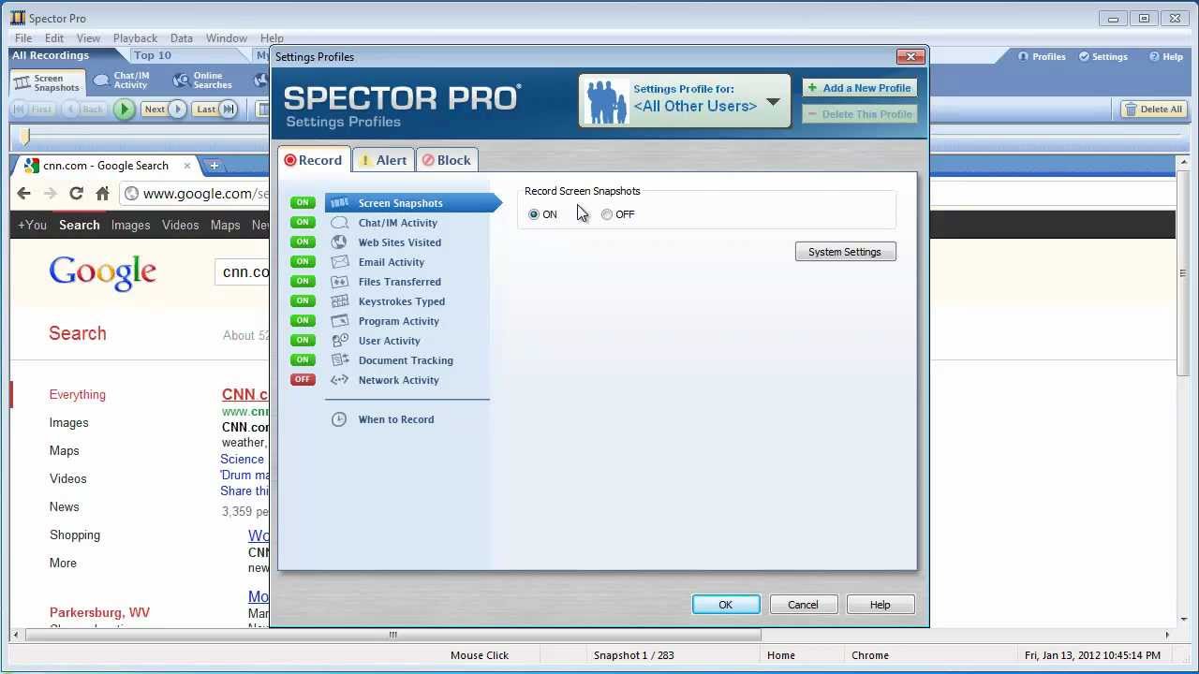Expand the Settings Profile for dropdown
This screenshot has width=1199, height=674.
click(685, 100)
